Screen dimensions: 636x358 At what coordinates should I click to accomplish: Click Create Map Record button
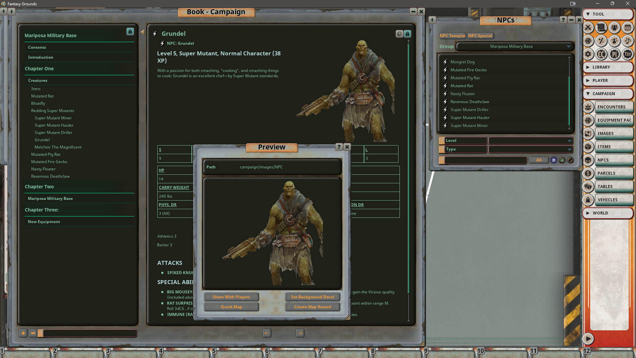pyautogui.click(x=312, y=307)
